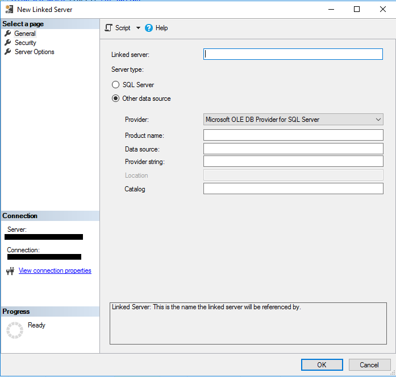Click the Script icon in toolbar

click(109, 28)
